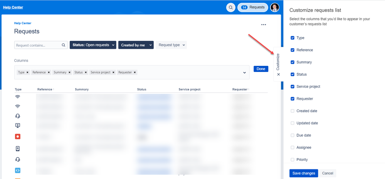Click Save changes
The image size is (385, 179).
pos(304,173)
